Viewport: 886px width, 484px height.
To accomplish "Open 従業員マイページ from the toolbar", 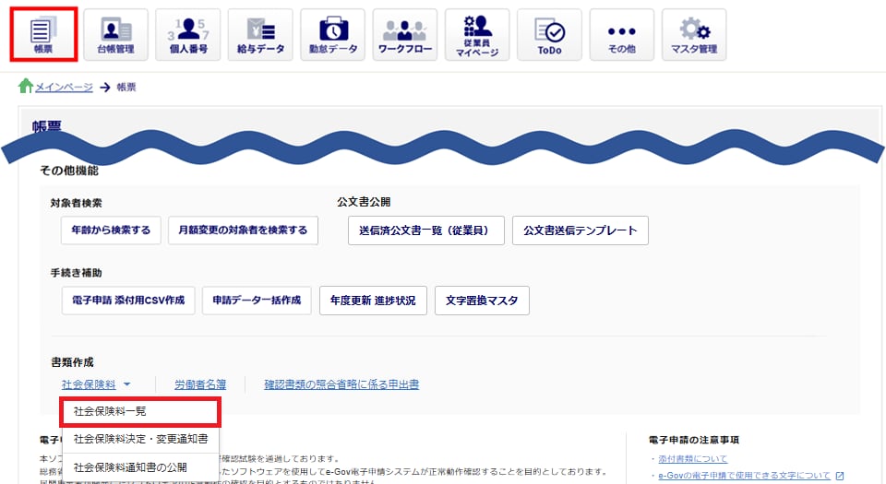I will [476, 35].
